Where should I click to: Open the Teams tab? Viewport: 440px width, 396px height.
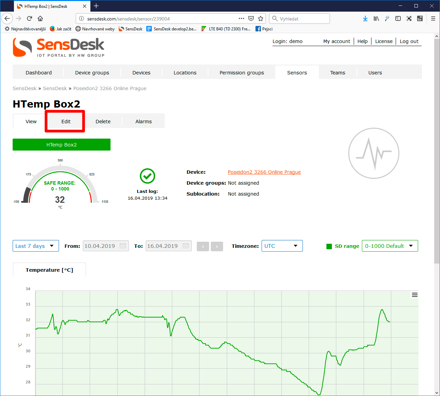338,72
